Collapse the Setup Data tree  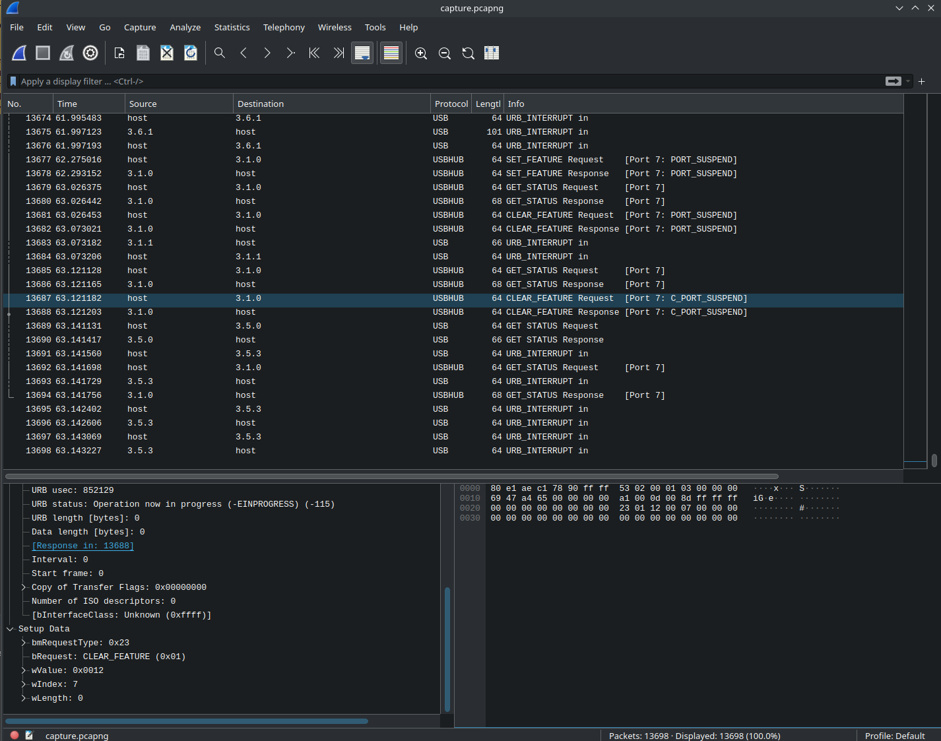click(10, 629)
